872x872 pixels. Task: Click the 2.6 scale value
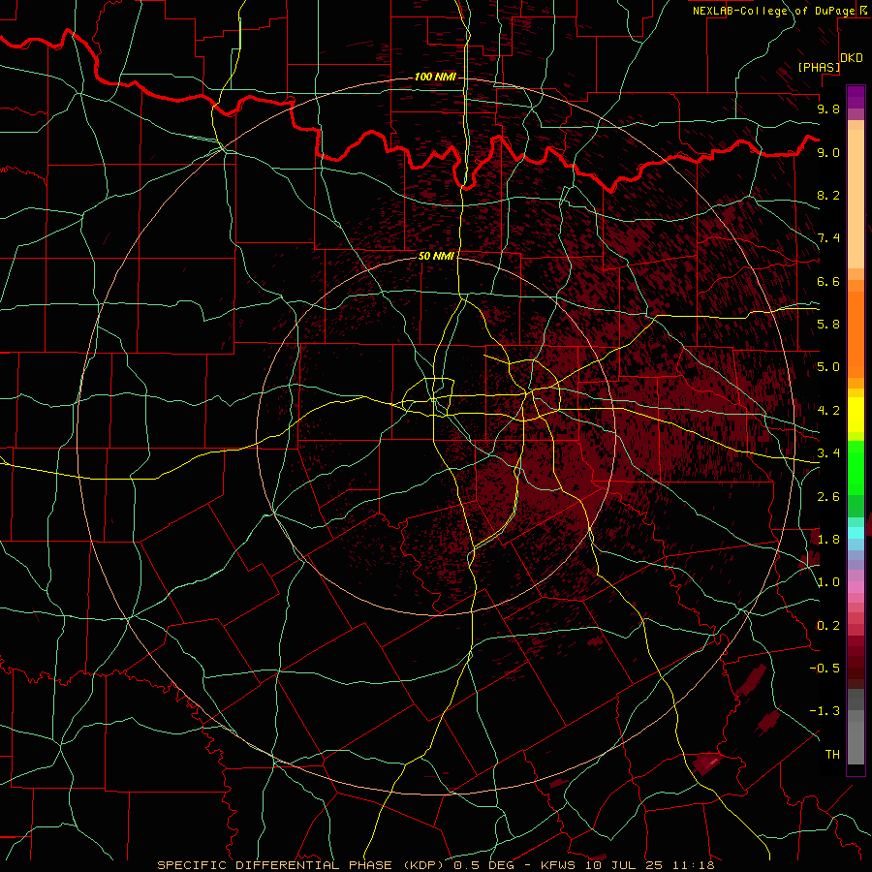(x=828, y=497)
